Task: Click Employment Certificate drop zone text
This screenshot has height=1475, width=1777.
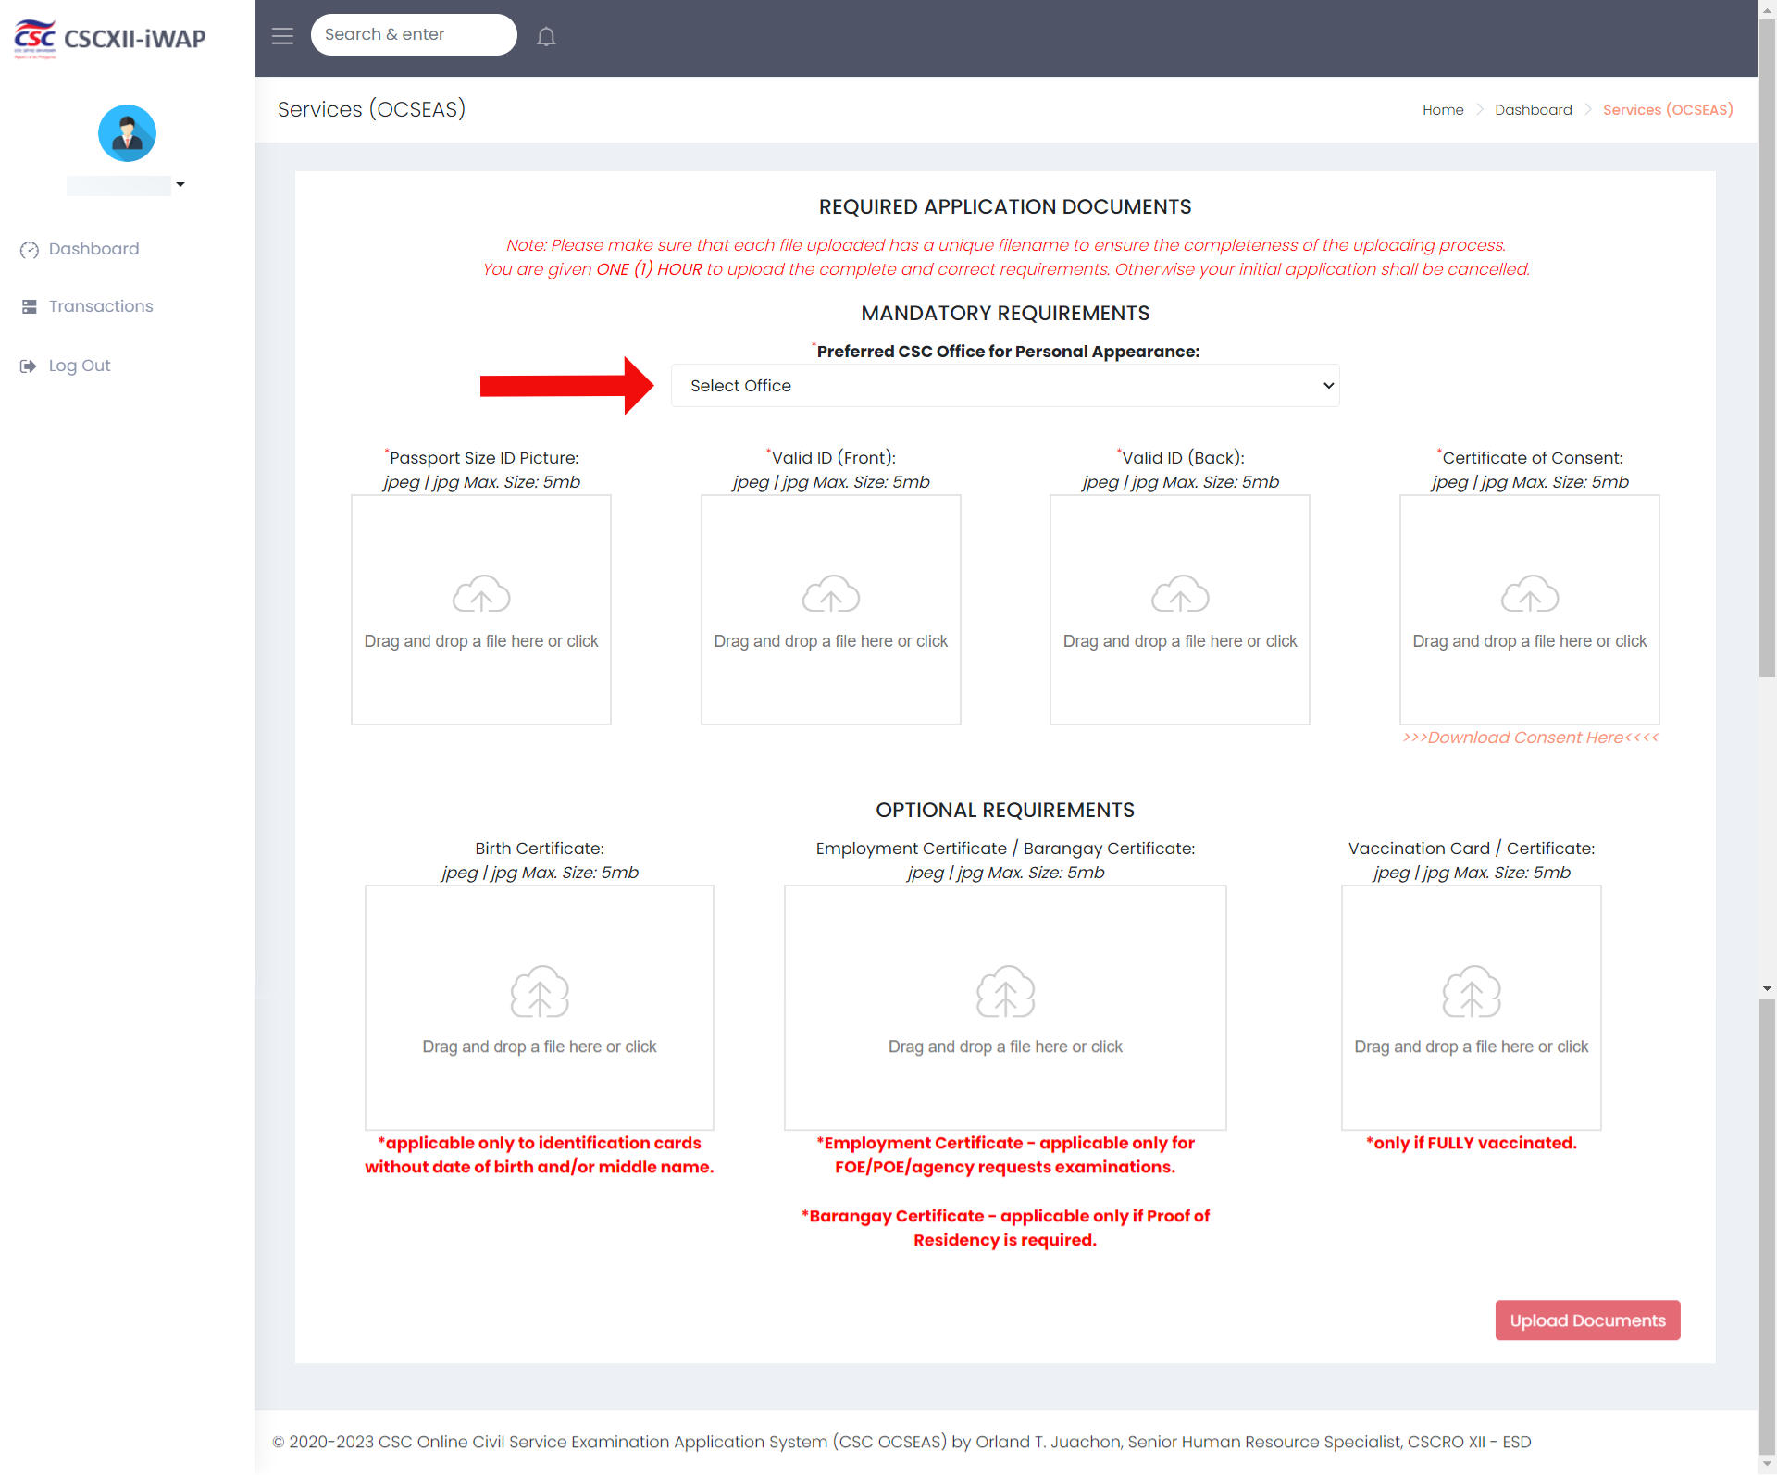Action: pyautogui.click(x=1005, y=1047)
